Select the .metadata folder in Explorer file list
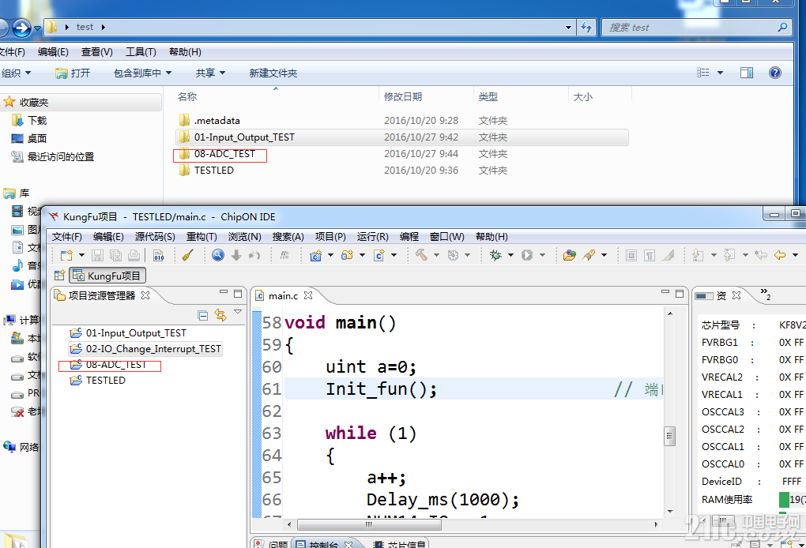Screen dimensions: 806x548 point(209,121)
